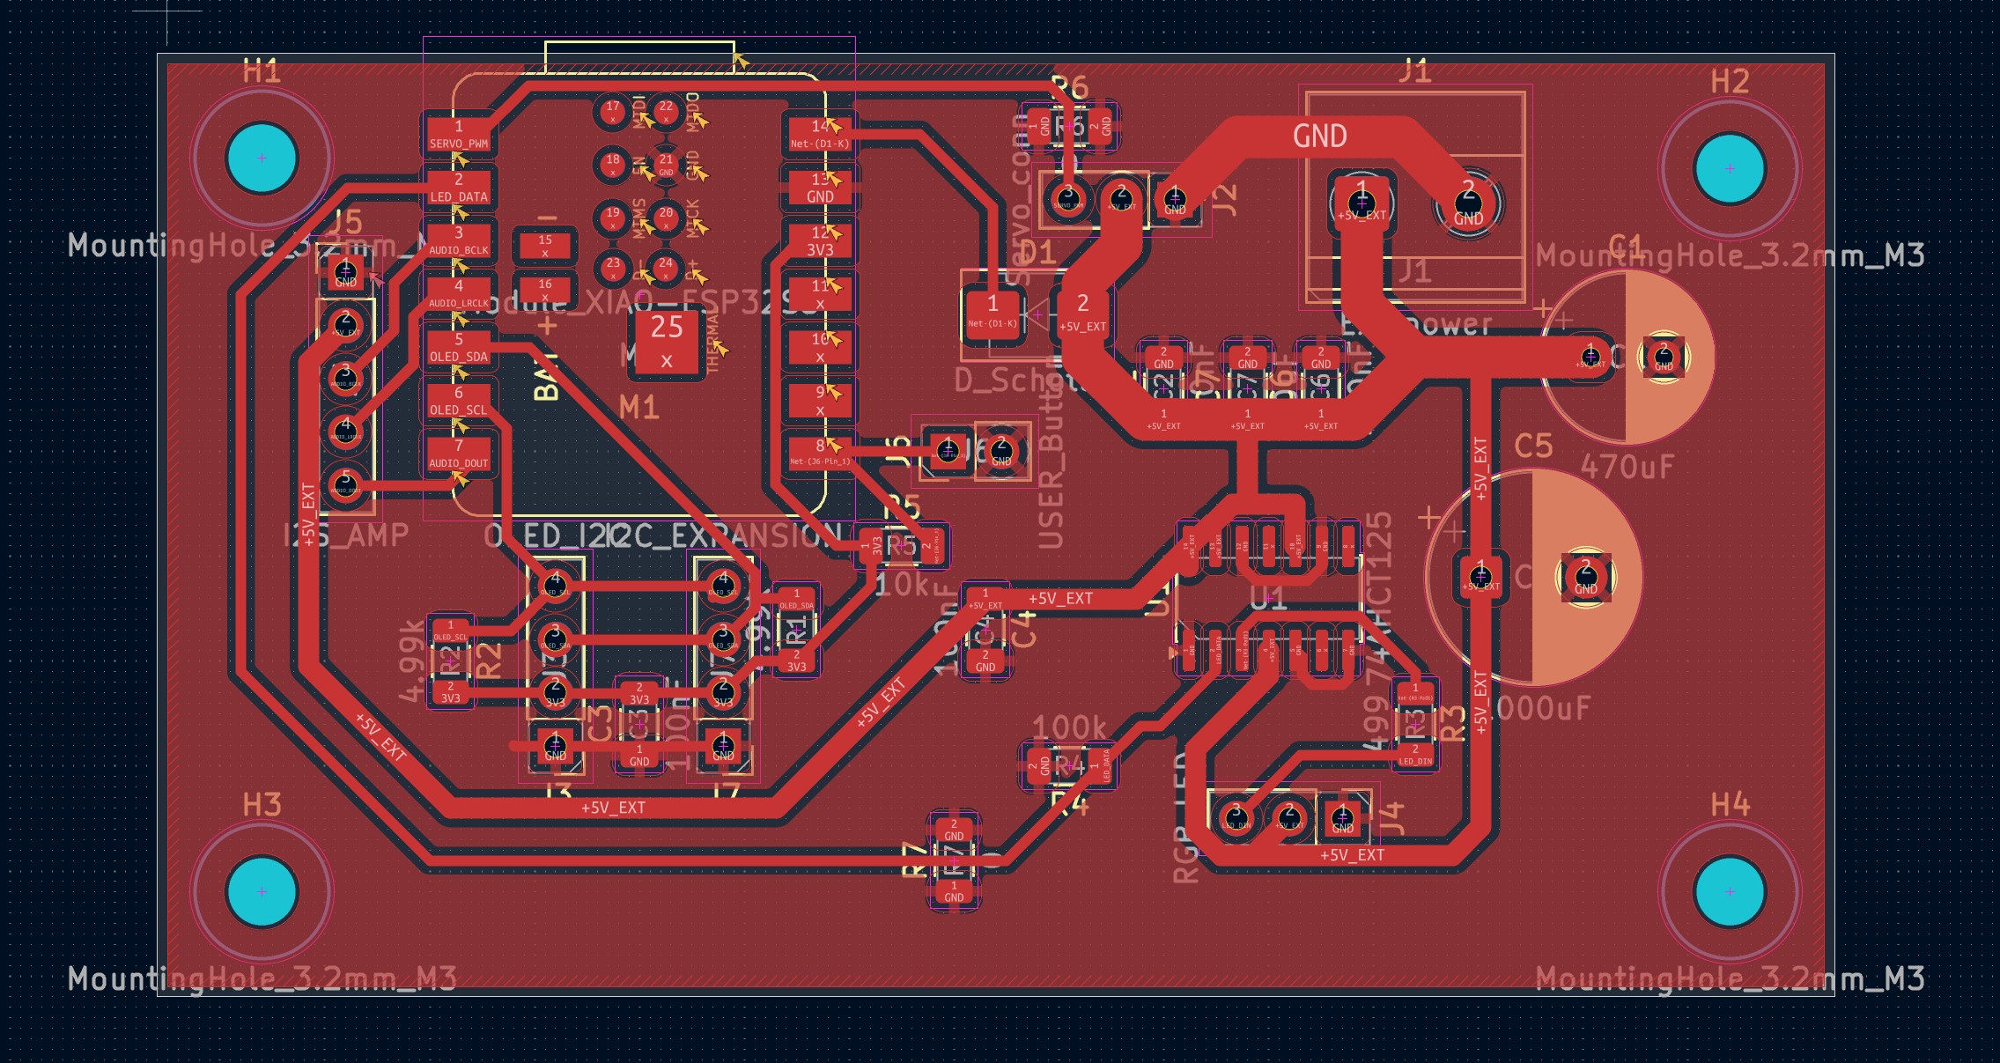Select the C5 reference designator text
Screen dimensions: 2000x1063
[1533, 446]
